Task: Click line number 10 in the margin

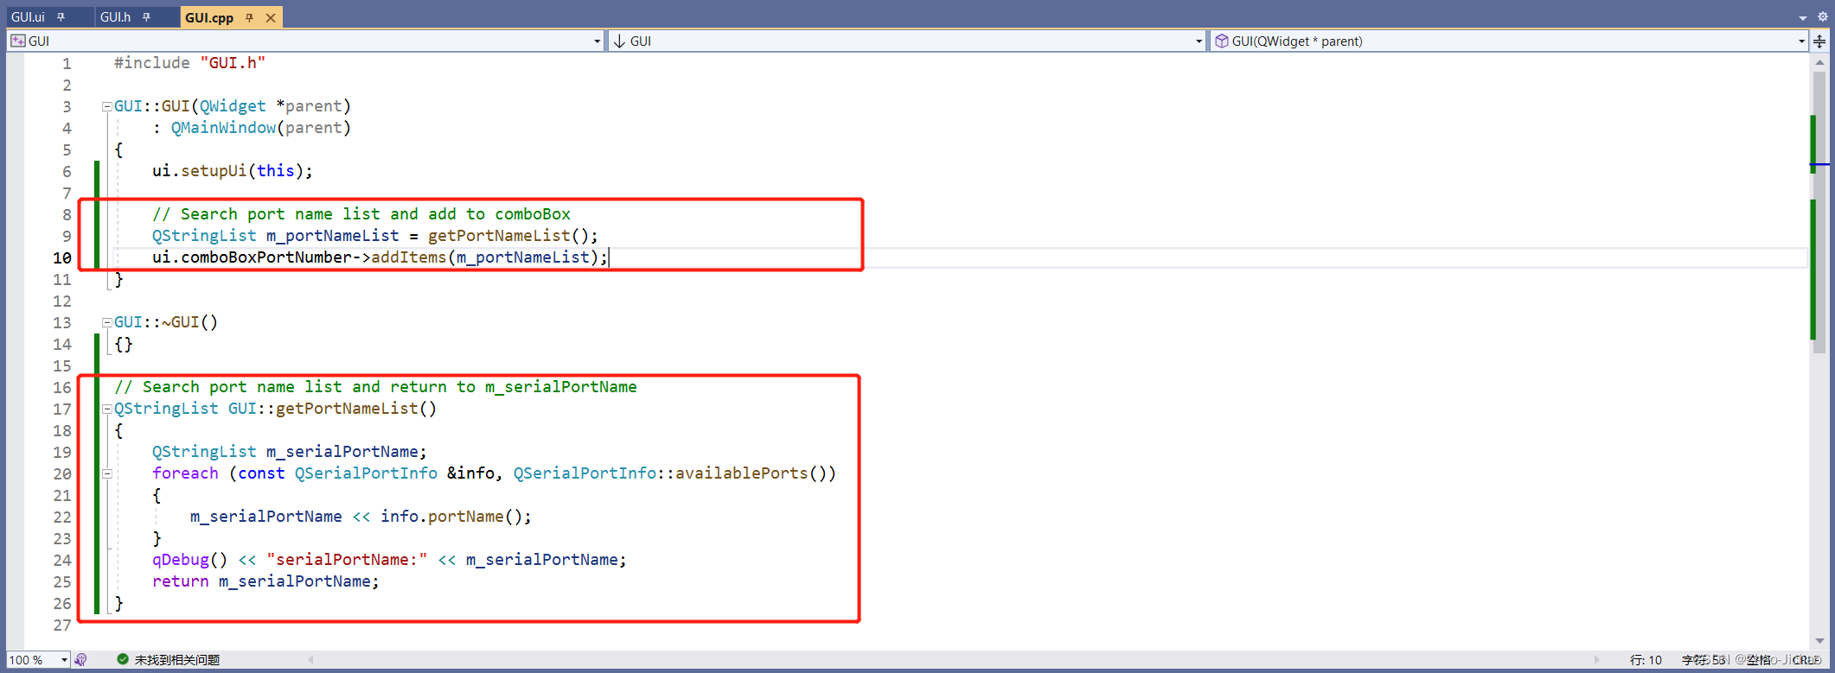Action: 62,257
